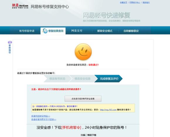Screen dimensions: 170x137
Task: Click the 扫描二维码下载 label
Action: (89, 135)
